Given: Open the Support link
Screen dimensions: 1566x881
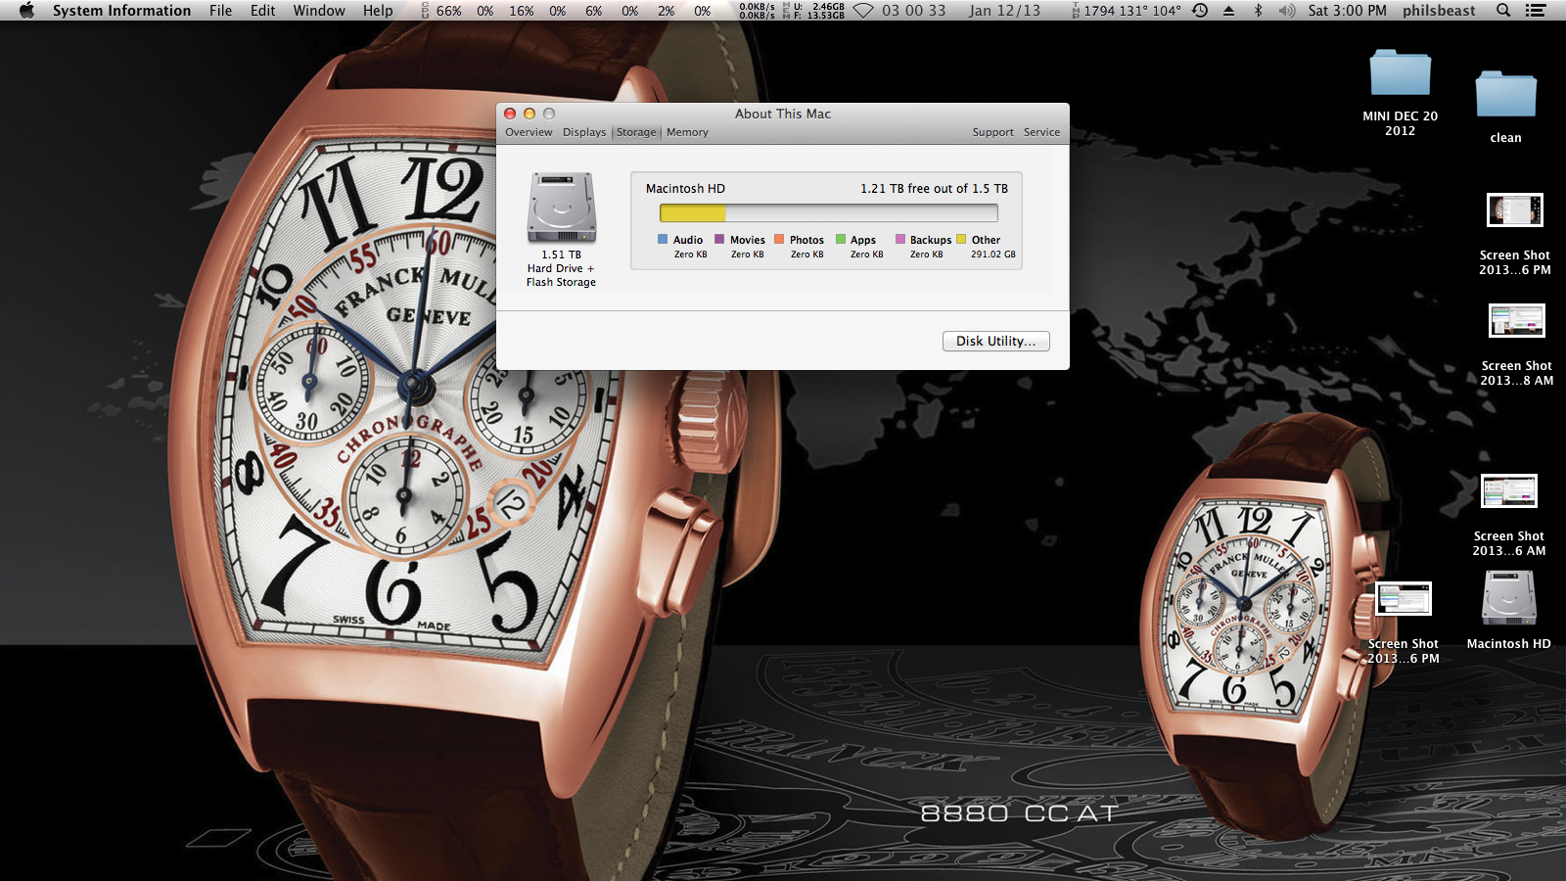Looking at the screenshot, I should point(992,132).
